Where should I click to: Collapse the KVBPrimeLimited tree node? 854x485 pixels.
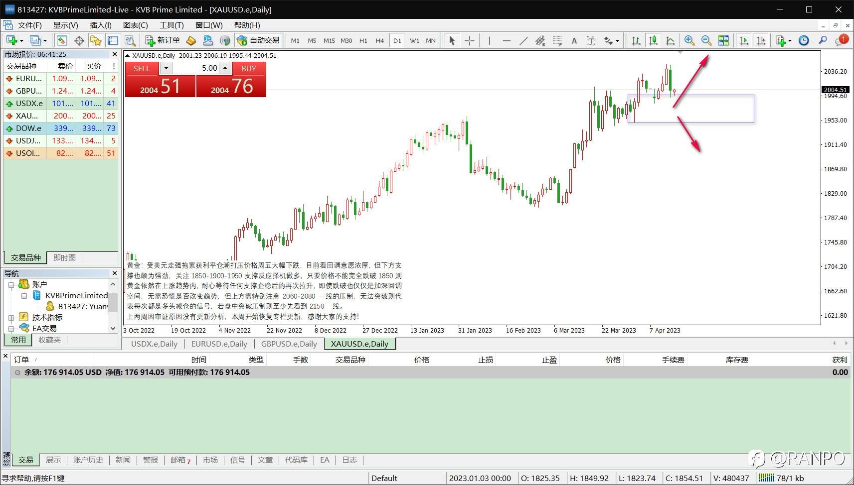pyautogui.click(x=24, y=295)
